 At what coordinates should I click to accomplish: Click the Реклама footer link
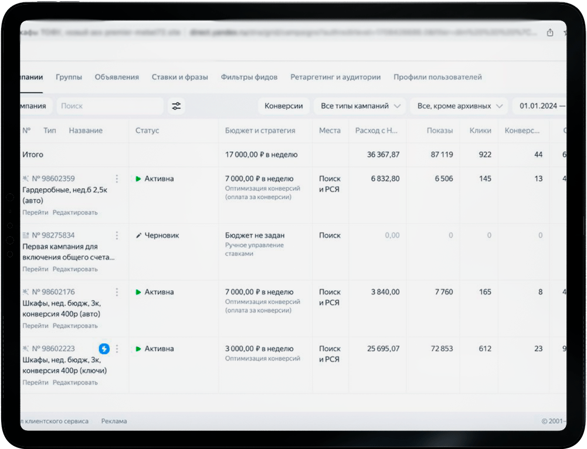click(x=114, y=421)
